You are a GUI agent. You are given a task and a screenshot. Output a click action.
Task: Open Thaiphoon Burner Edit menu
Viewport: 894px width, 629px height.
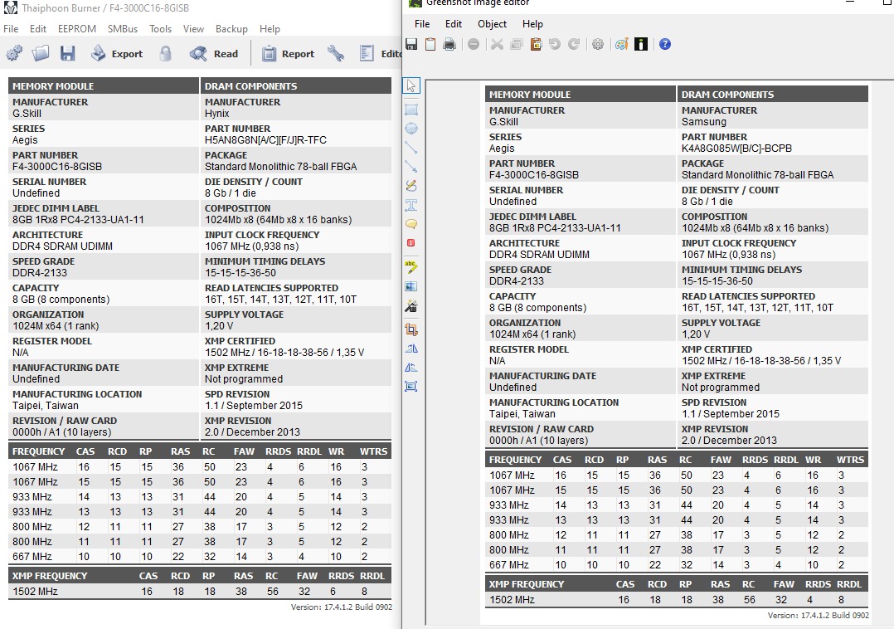(38, 28)
